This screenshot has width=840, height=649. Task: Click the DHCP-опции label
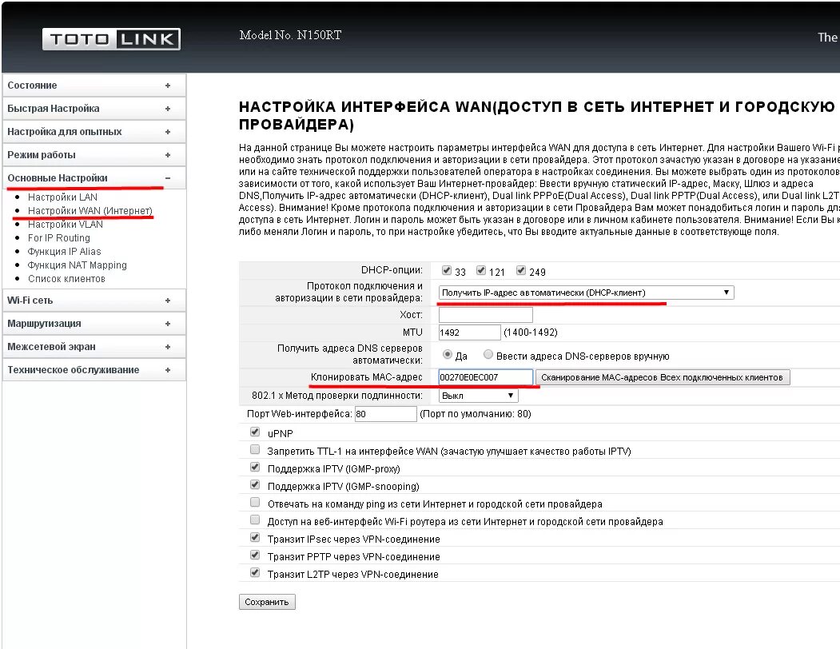click(392, 269)
